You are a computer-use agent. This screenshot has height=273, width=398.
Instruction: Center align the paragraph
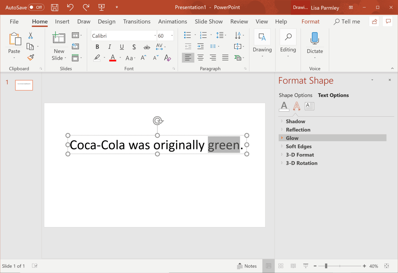[x=200, y=57]
